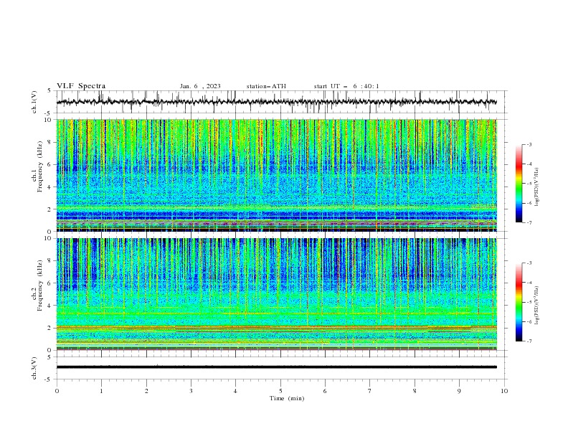The image size is (568, 439).
Task: Click the time axis tick label "5"
Action: (x=280, y=391)
